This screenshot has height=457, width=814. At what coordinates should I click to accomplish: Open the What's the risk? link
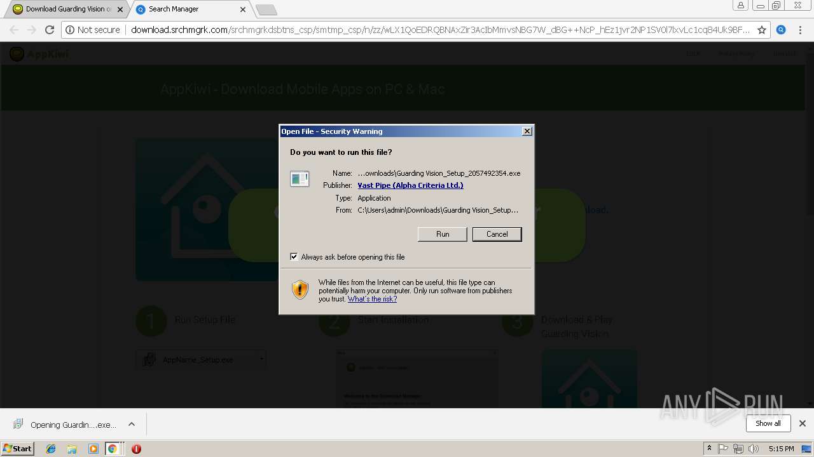click(x=372, y=299)
